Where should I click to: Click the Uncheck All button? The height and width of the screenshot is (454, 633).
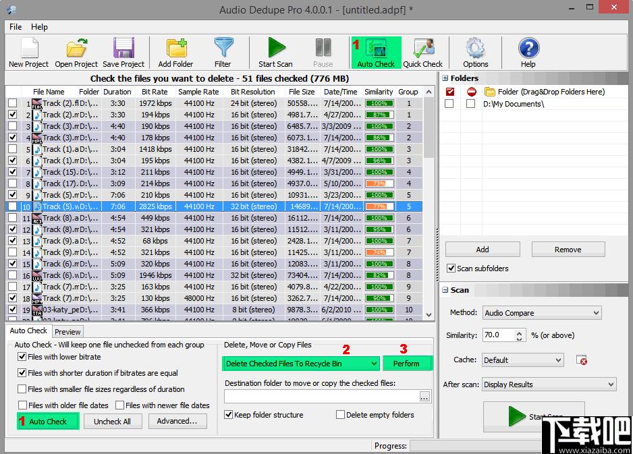pyautogui.click(x=112, y=422)
